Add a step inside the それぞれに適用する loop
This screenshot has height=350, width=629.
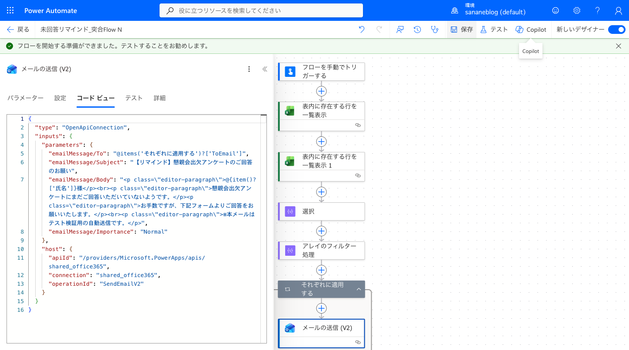tap(321, 308)
